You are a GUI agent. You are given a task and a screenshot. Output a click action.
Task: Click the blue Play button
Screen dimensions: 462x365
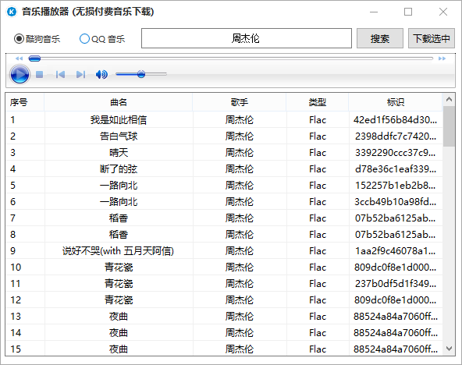coord(20,74)
